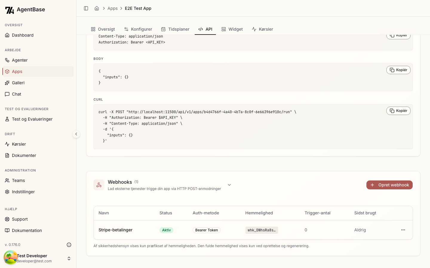
Task: Click the Sidst brugt column header
Action: pos(365,213)
